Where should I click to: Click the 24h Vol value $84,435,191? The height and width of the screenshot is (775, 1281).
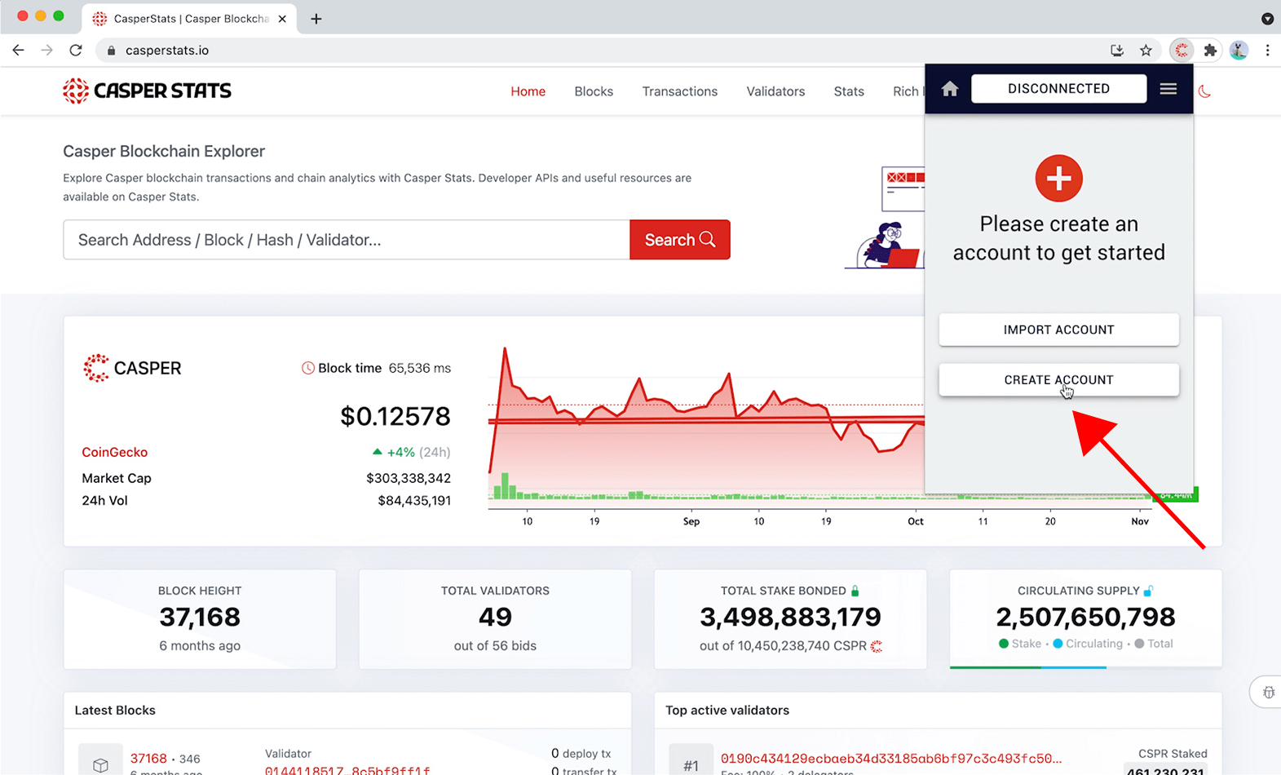pyautogui.click(x=414, y=500)
